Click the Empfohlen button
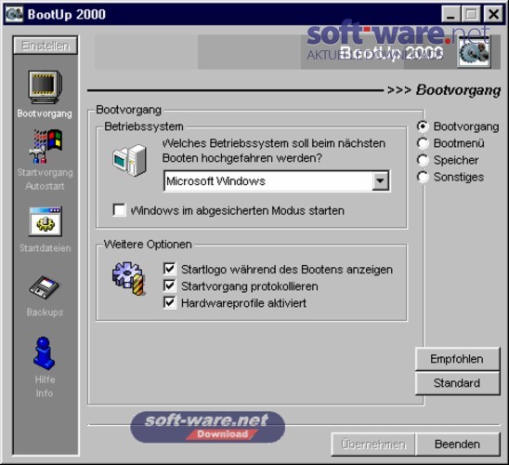The height and width of the screenshot is (465, 509). tap(457, 359)
